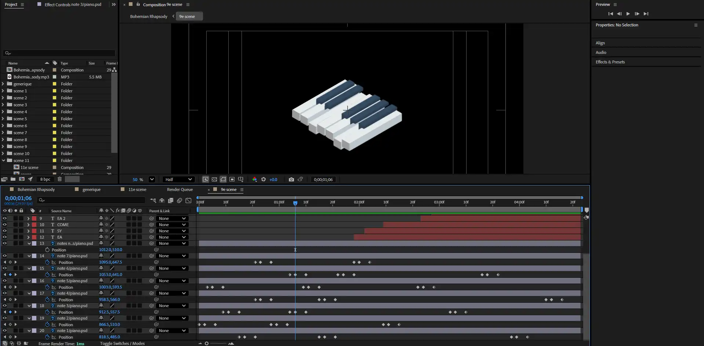
Task: Lock the COME layer
Action: 21,225
